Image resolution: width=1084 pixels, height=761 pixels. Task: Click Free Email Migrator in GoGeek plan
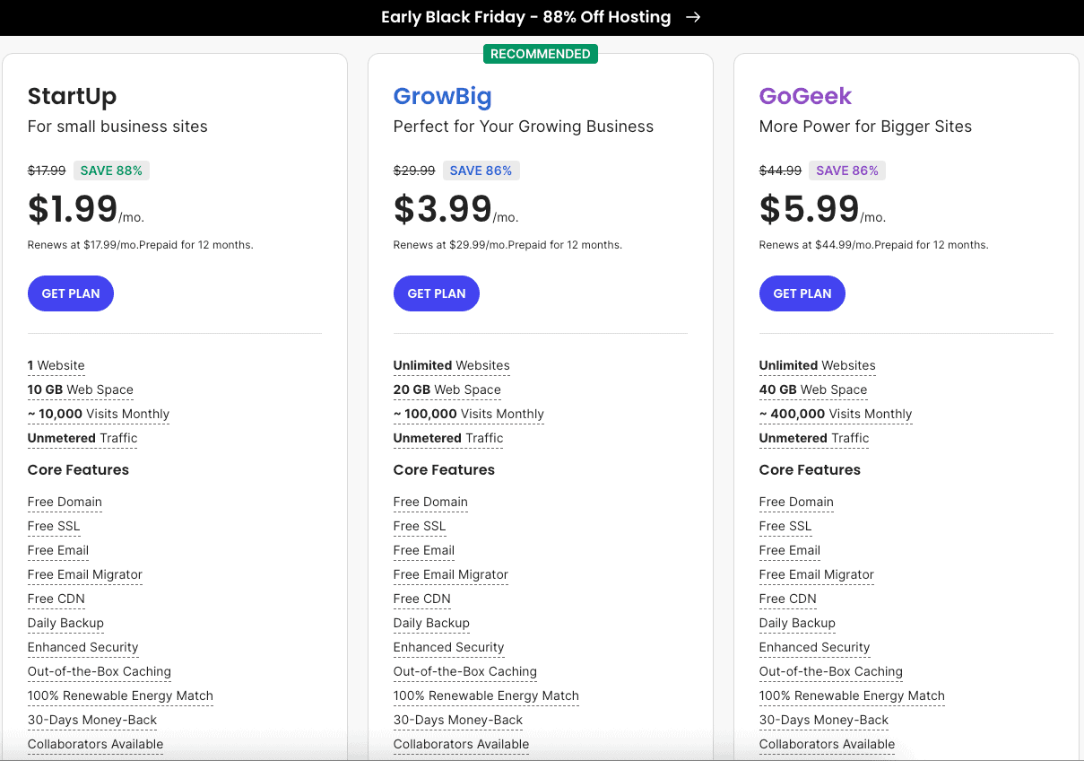tap(817, 574)
